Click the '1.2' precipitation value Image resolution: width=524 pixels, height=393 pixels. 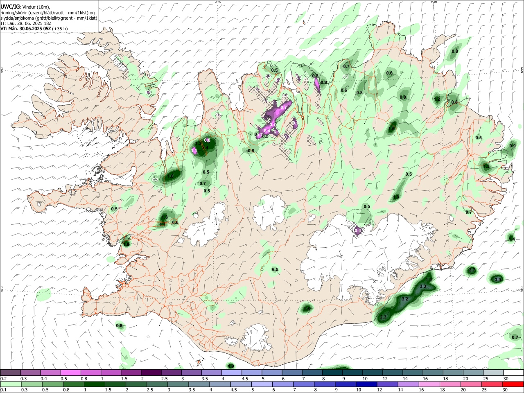coord(437,99)
